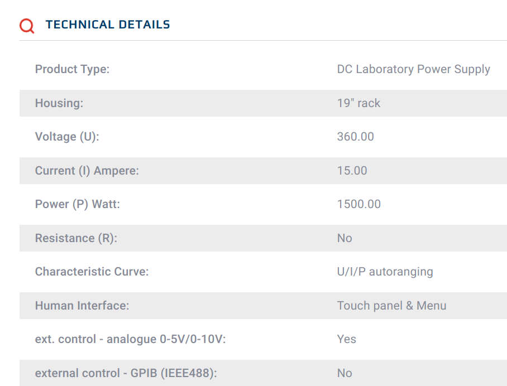Screen dimensions: 507x386
Task: Click the red magnifier icon beside Technical Details
Action: click(27, 26)
